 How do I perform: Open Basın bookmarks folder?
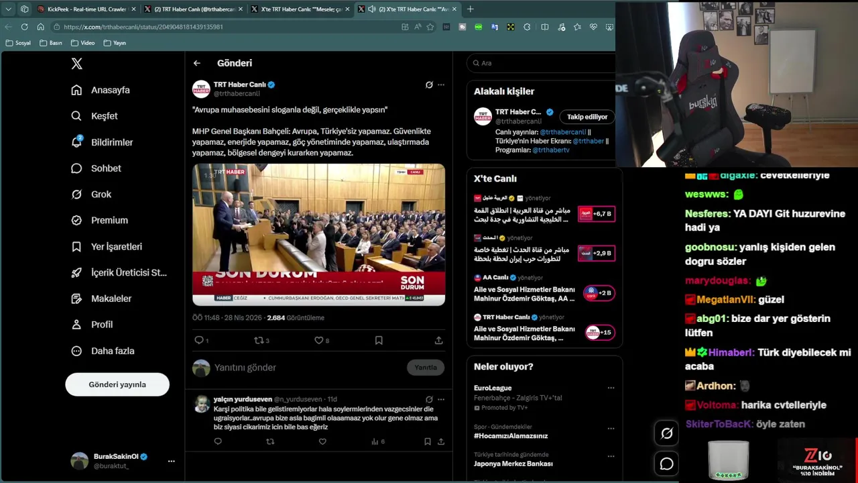point(51,43)
